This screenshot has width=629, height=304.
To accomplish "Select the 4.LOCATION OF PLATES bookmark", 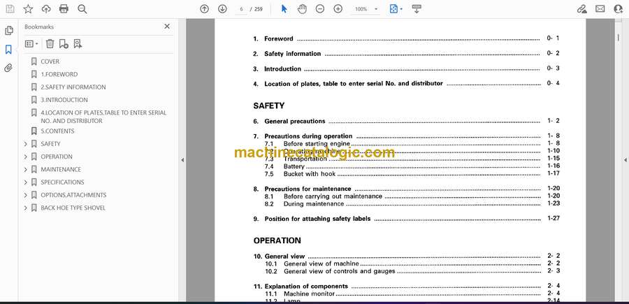I will 103,117.
